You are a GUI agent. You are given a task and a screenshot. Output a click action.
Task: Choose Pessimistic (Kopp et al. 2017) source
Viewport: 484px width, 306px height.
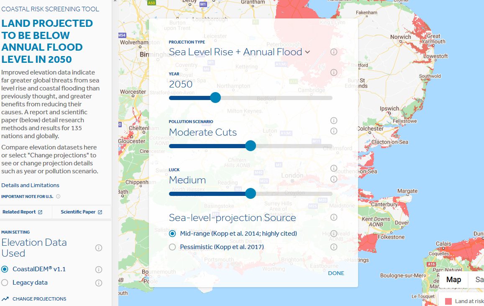[172, 247]
